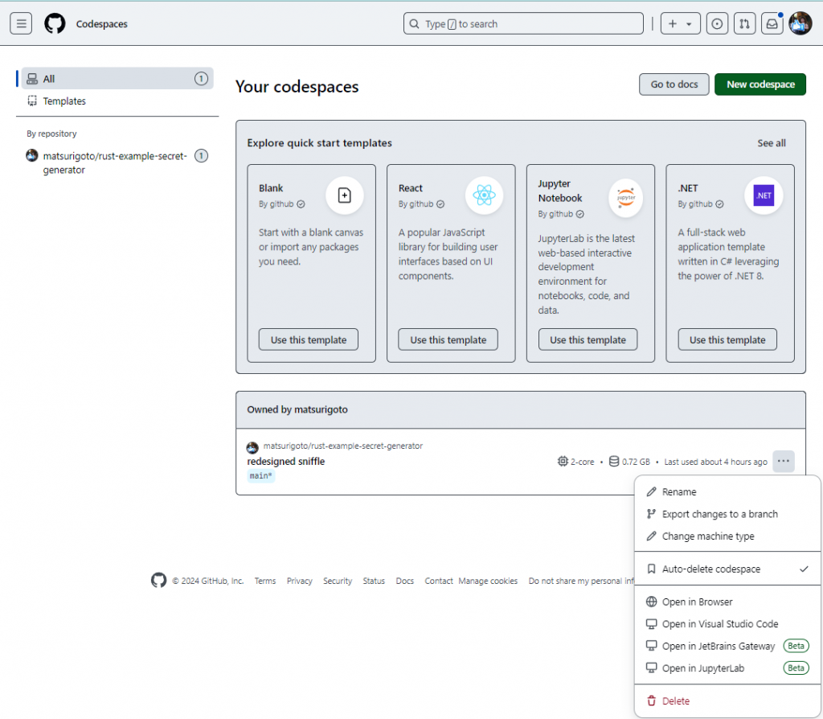Click See all templates link

pos(771,143)
